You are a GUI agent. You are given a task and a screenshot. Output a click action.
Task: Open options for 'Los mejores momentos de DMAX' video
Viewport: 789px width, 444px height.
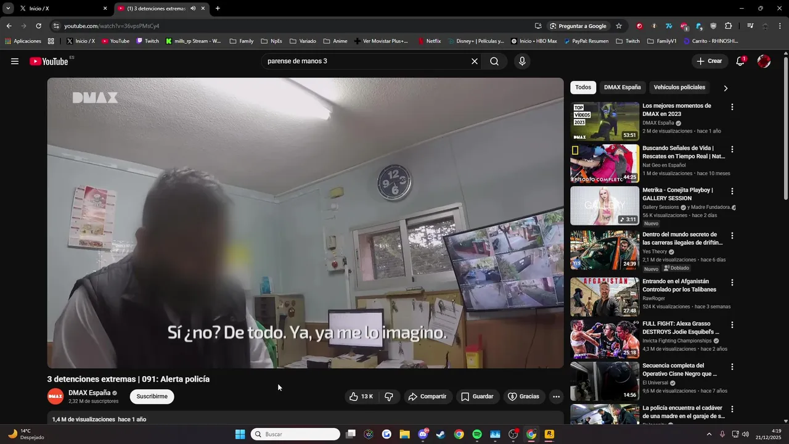tap(732, 107)
